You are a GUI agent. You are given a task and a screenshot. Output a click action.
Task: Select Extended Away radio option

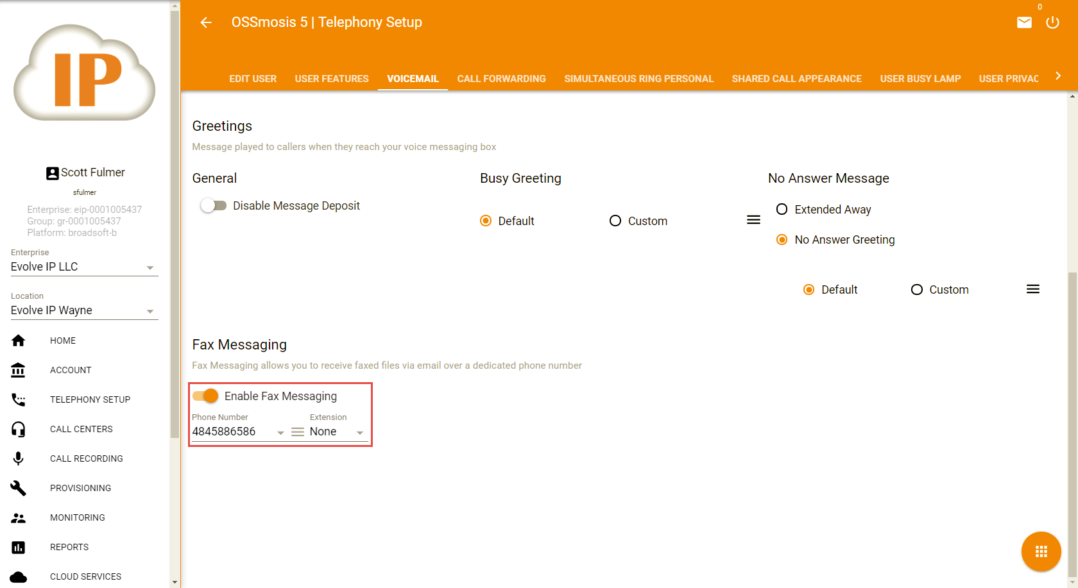(x=782, y=210)
